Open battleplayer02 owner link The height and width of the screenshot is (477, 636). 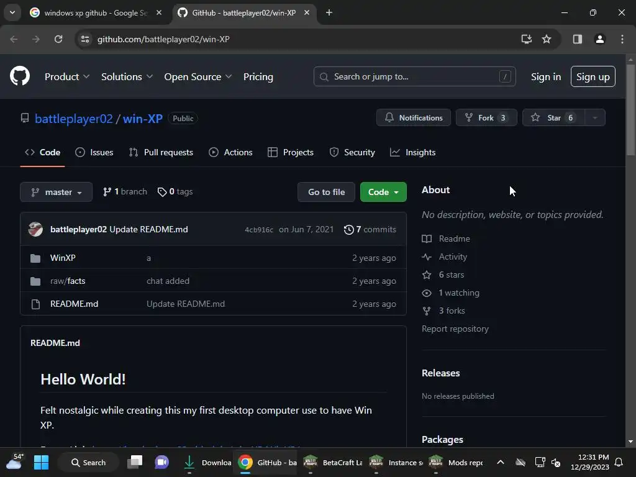coord(74,119)
